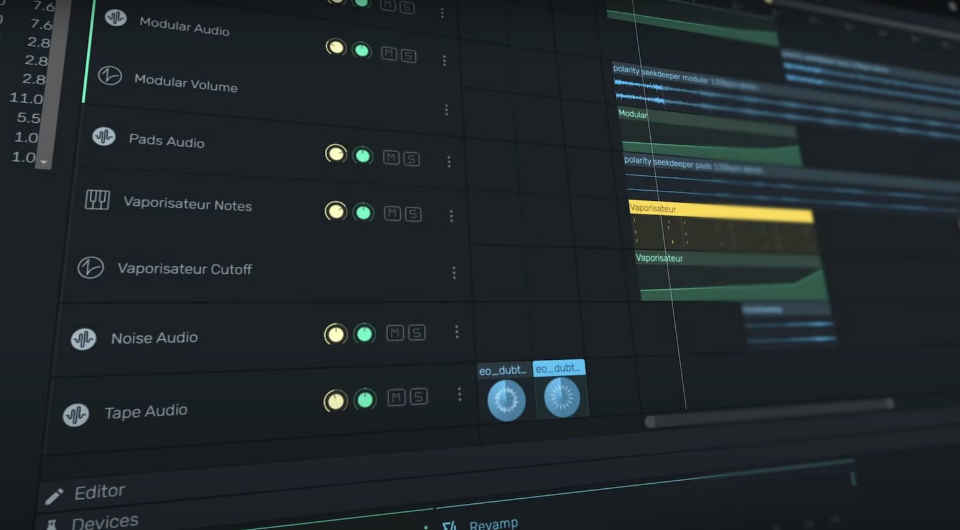Image resolution: width=960 pixels, height=530 pixels.
Task: Select the Revamp device label
Action: [x=492, y=524]
